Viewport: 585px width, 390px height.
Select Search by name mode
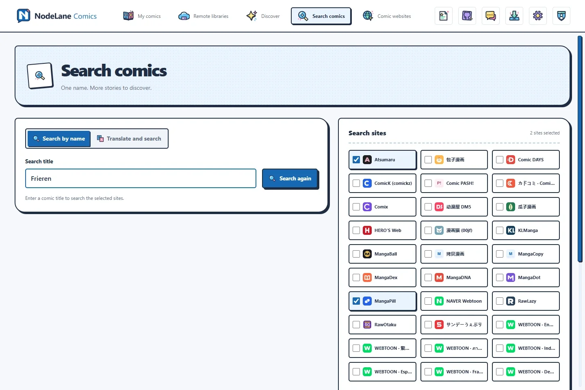pyautogui.click(x=59, y=139)
